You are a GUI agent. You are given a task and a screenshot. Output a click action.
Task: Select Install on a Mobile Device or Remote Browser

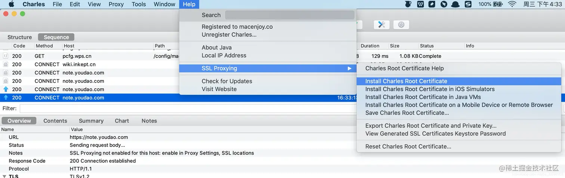click(x=459, y=105)
